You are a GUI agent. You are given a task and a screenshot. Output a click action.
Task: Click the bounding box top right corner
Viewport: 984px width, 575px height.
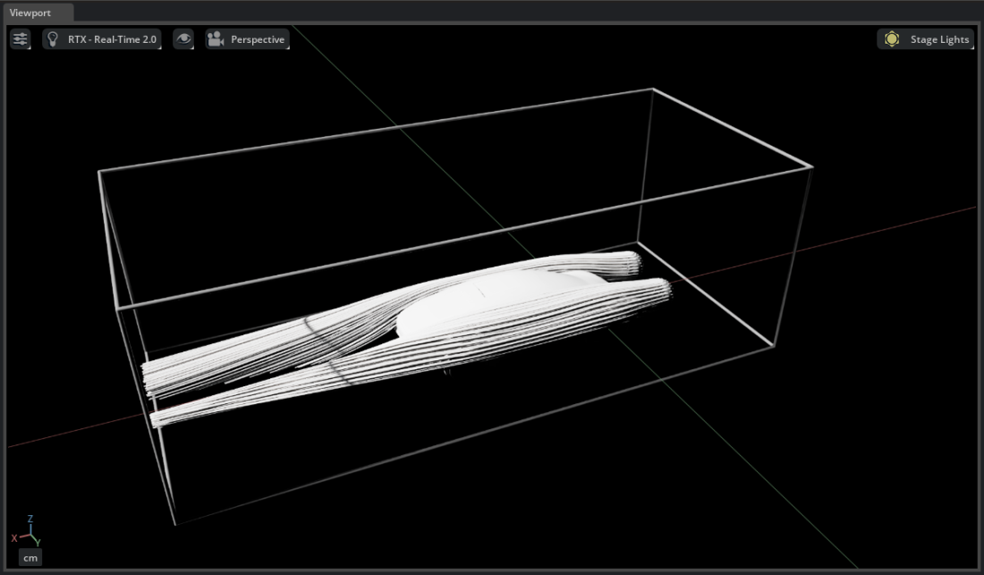pos(811,166)
